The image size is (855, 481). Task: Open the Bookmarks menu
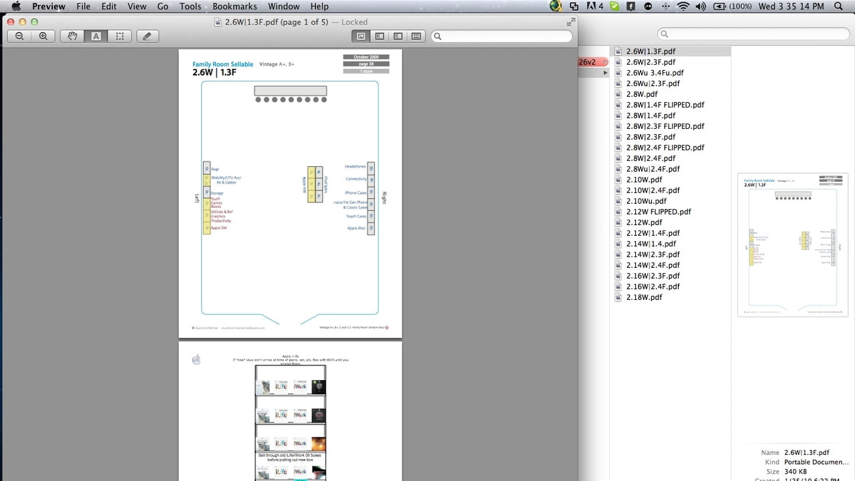(234, 6)
